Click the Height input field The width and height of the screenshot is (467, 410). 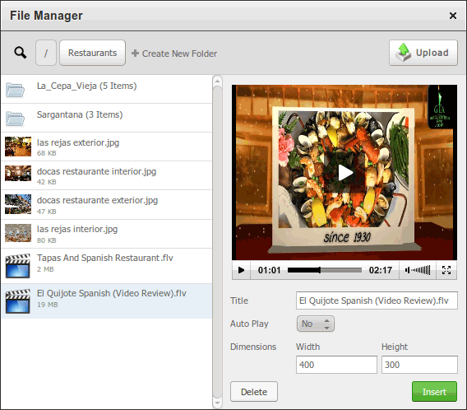click(x=419, y=365)
